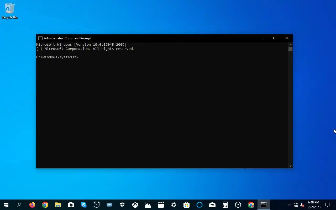Launch Xbox app from taskbar
The image size is (336, 210).
coord(135,205)
